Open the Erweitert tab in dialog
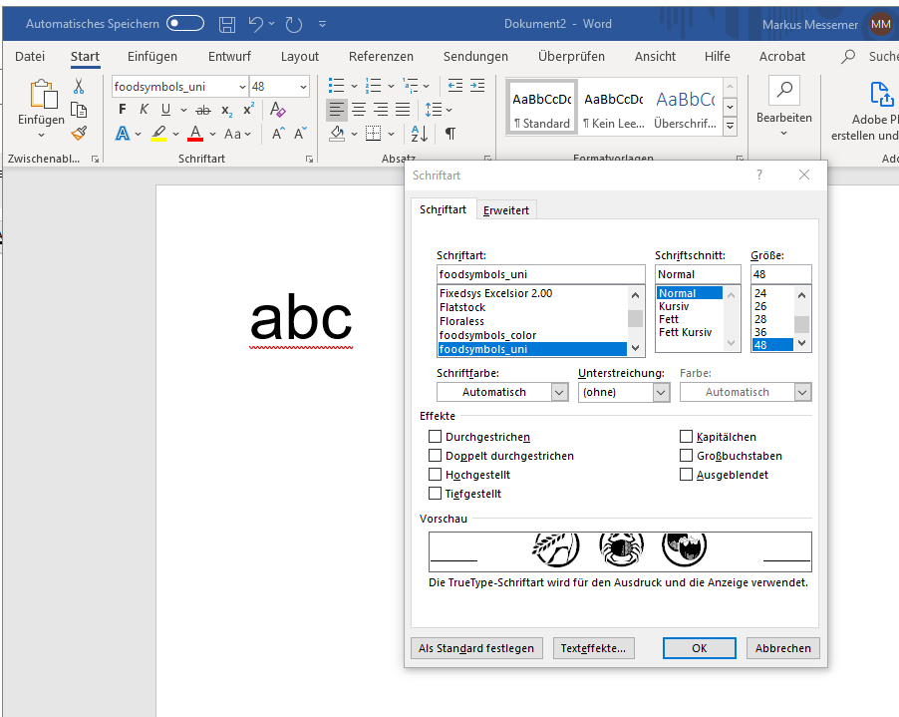Screen dimensions: 899x717 (x=505, y=210)
